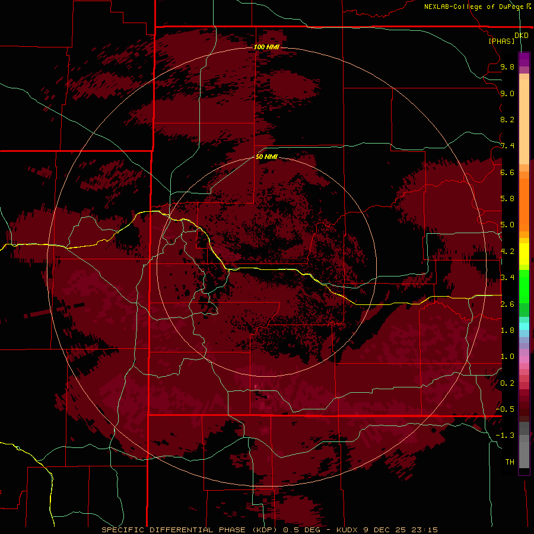Select the 2.6 scale value

click(507, 304)
